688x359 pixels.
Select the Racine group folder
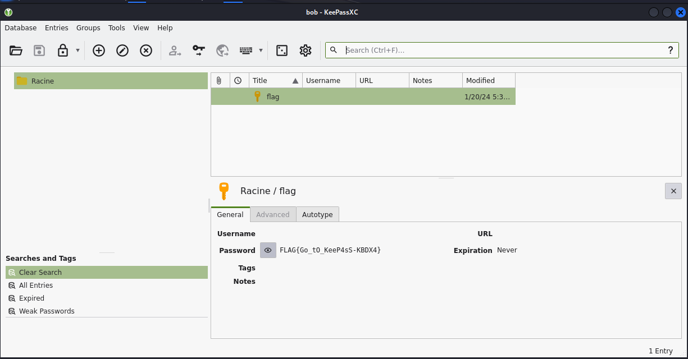[111, 81]
